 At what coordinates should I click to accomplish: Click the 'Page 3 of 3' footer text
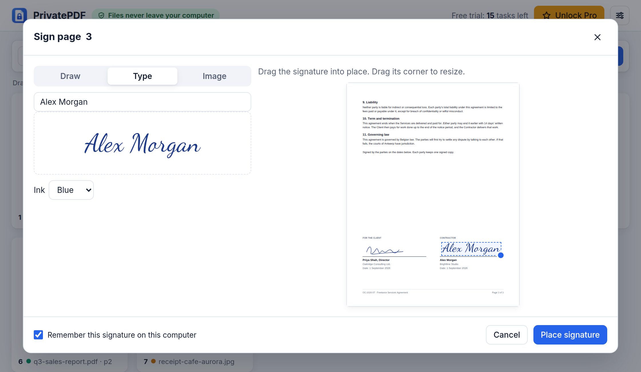(x=498, y=292)
